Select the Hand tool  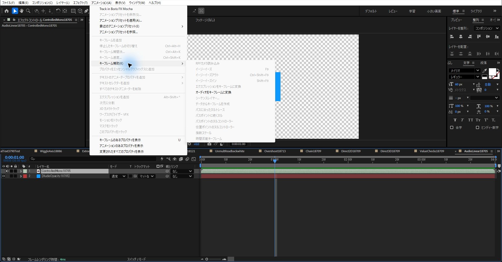[22, 11]
